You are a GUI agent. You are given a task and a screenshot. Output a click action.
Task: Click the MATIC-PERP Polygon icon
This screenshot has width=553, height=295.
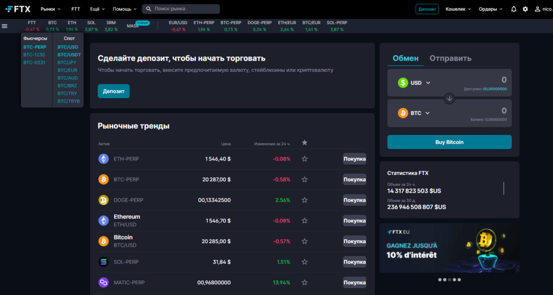103,283
